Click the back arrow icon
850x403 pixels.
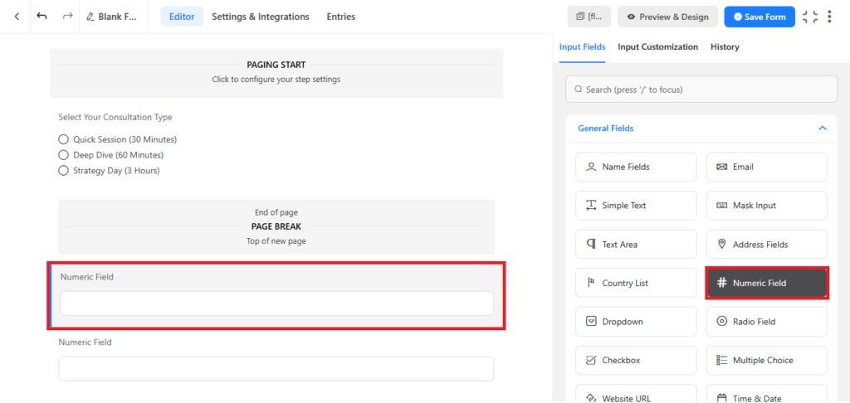tap(17, 17)
